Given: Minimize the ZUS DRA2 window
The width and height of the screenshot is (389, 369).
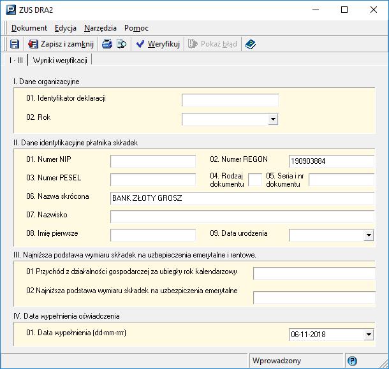Looking at the screenshot, I should [316, 10].
